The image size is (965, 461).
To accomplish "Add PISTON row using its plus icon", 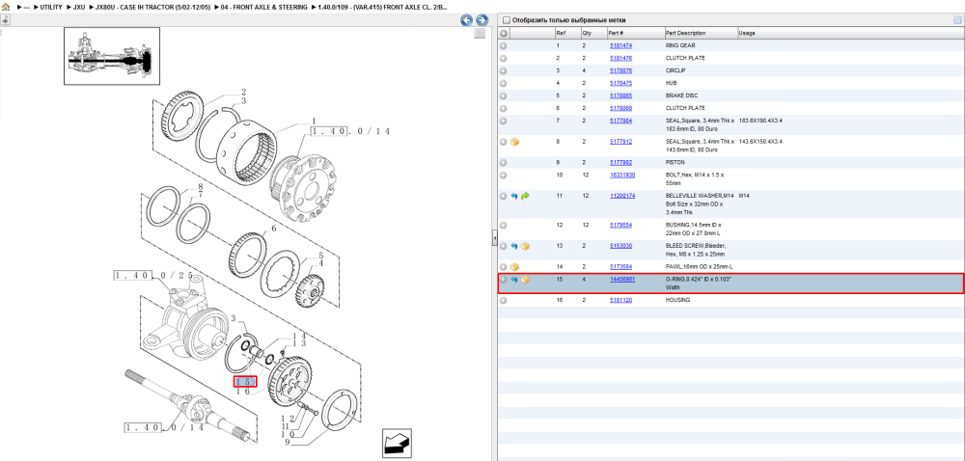I will (x=503, y=163).
